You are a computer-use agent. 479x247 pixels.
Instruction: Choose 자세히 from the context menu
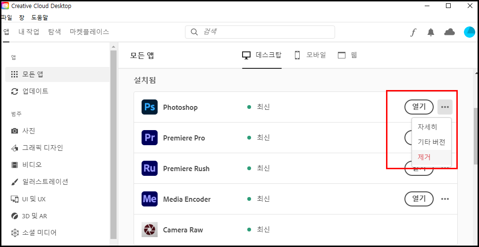(431, 126)
